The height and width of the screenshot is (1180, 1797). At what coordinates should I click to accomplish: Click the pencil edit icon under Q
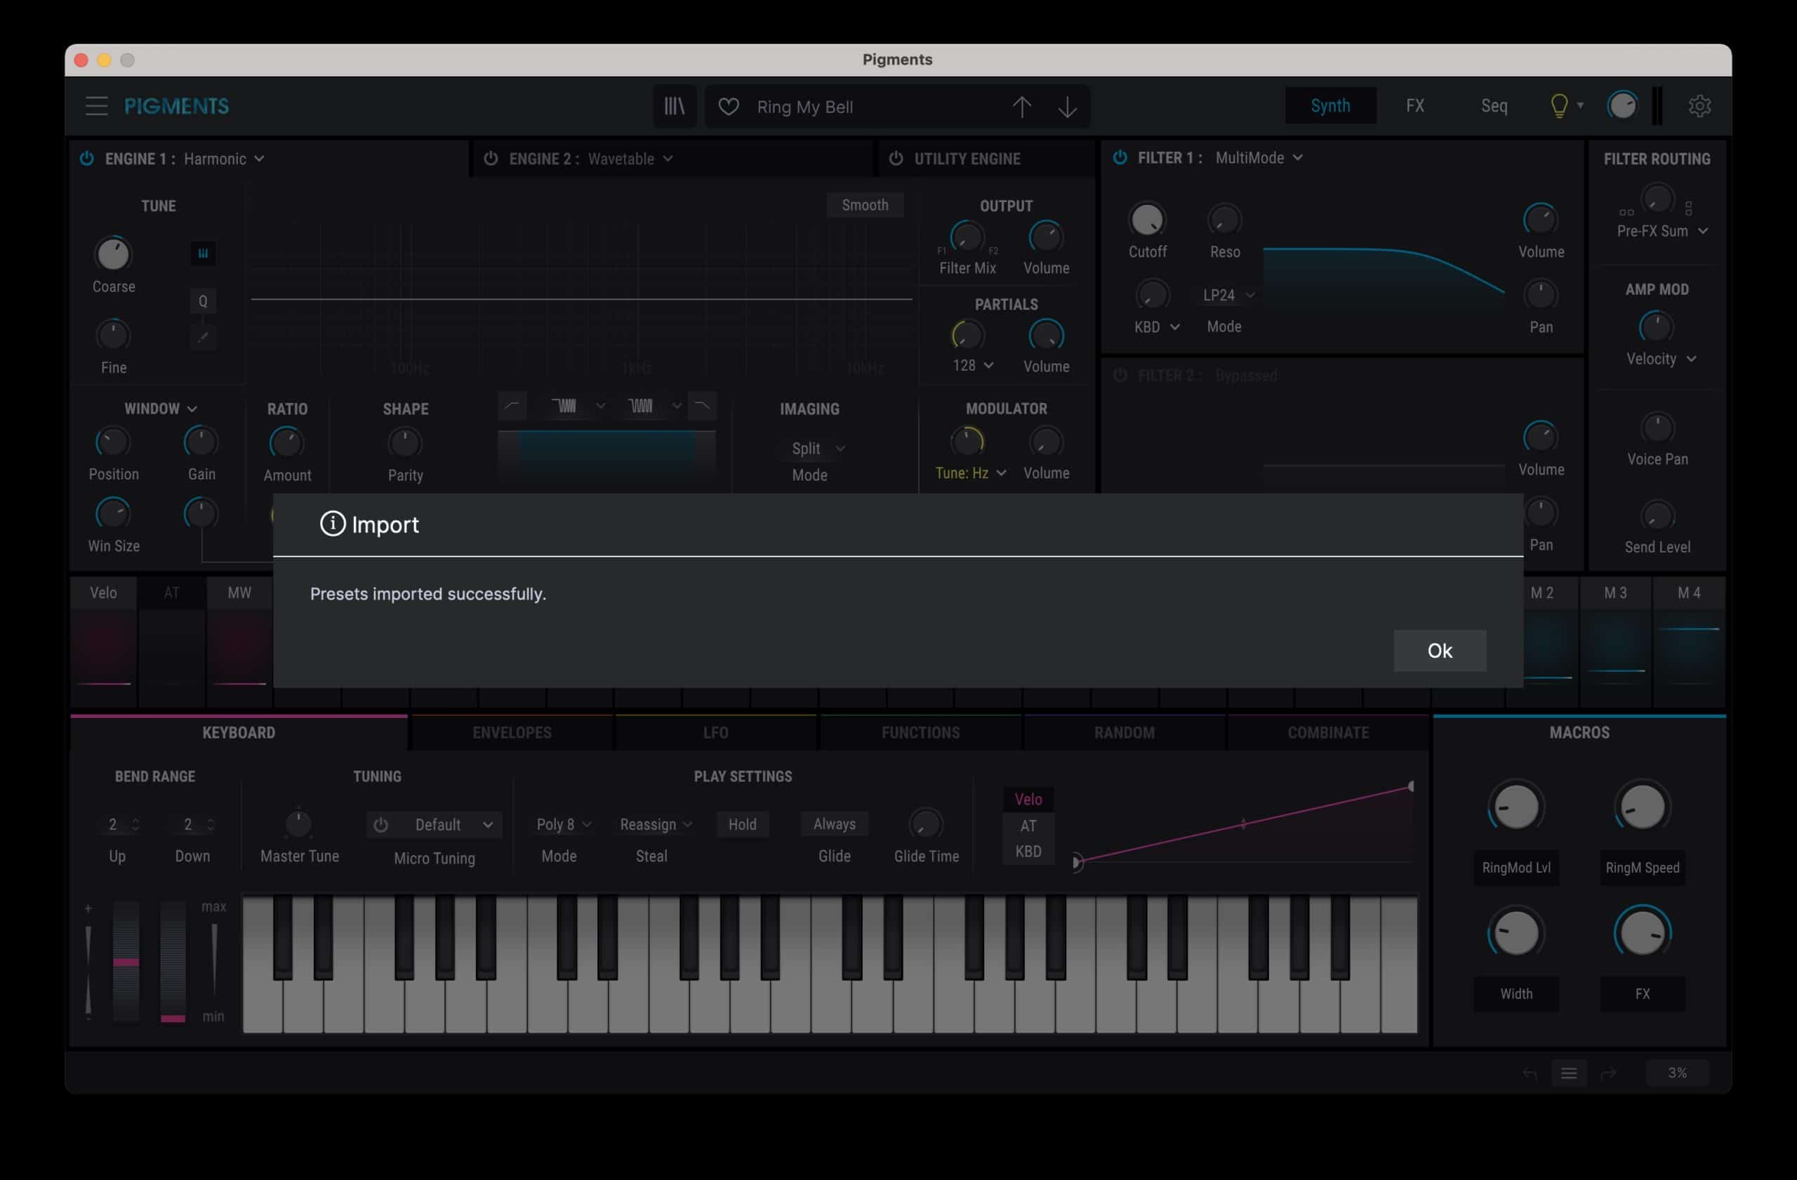click(202, 337)
